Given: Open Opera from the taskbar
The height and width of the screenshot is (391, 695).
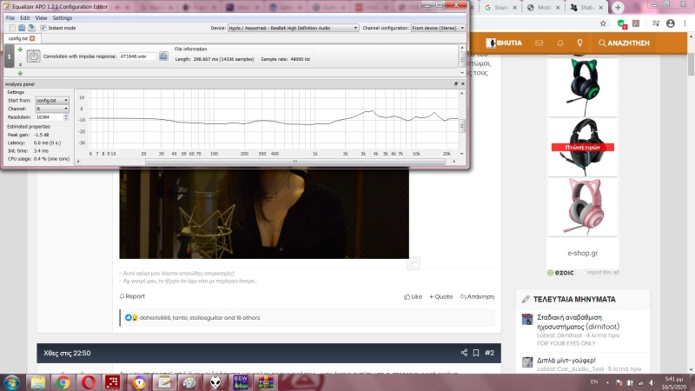Looking at the screenshot, I should (x=89, y=382).
